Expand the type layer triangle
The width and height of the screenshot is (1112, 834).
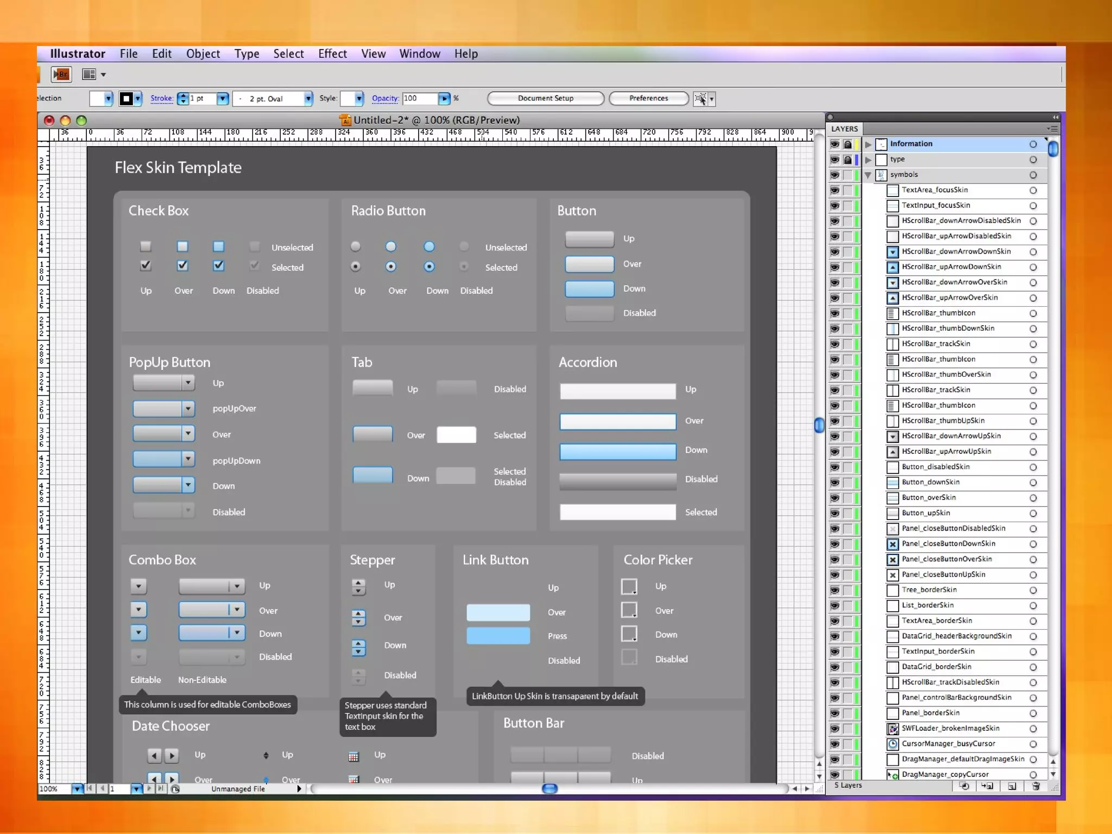[868, 160]
